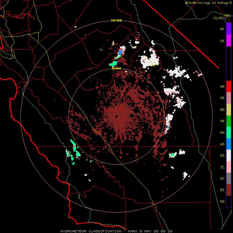This screenshot has height=233, width=233.
Task: Click the GR legend label
Action: point(222,98)
